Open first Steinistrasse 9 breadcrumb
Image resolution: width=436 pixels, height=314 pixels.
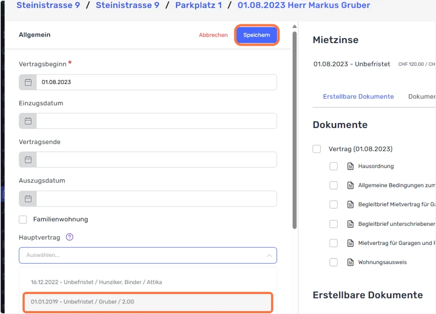pyautogui.click(x=48, y=5)
